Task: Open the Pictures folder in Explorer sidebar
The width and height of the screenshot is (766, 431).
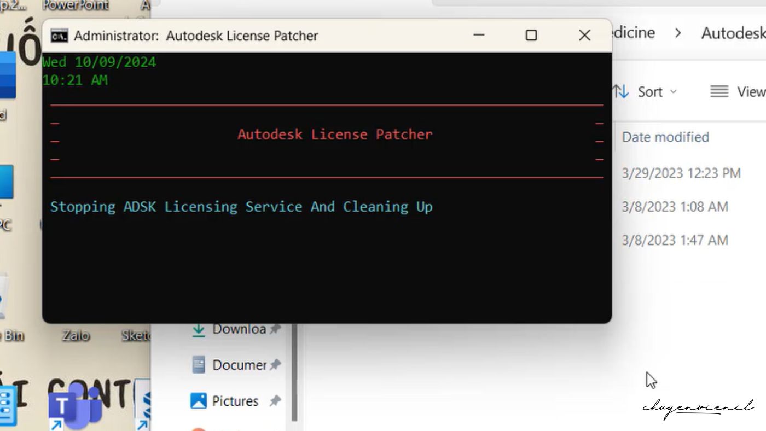Action: pyautogui.click(x=235, y=401)
